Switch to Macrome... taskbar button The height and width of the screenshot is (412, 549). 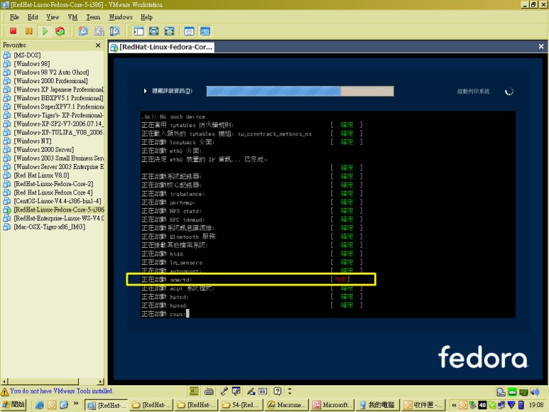tap(287, 405)
